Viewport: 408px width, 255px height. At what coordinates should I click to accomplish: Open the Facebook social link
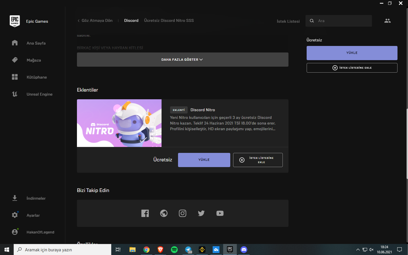145,213
